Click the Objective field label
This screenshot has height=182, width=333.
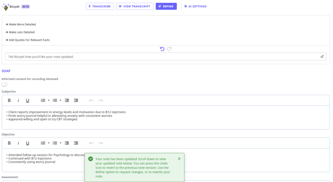[x=8, y=135]
